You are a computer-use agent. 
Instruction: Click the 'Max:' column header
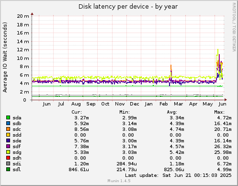pos(219,112)
